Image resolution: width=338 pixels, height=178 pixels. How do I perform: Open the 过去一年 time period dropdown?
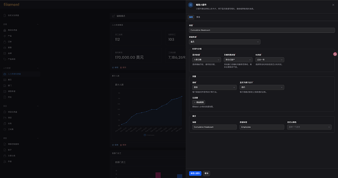(x=270, y=60)
